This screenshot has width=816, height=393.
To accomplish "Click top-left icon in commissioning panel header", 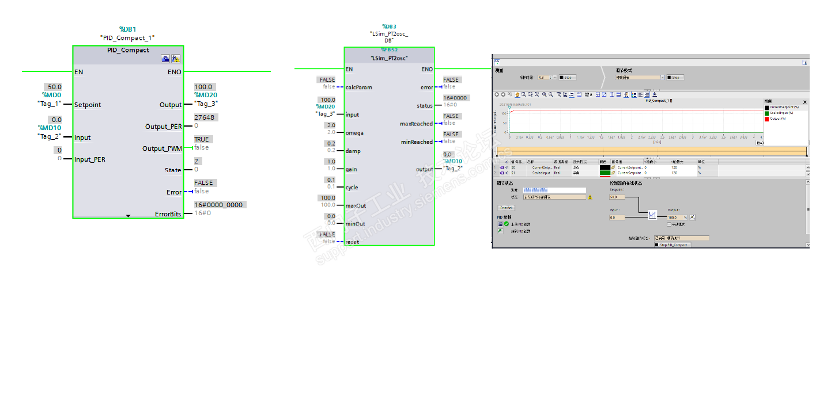I will [x=497, y=63].
